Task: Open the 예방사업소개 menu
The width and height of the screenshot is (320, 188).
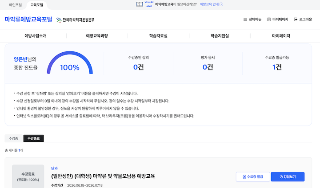Action: (x=36, y=36)
